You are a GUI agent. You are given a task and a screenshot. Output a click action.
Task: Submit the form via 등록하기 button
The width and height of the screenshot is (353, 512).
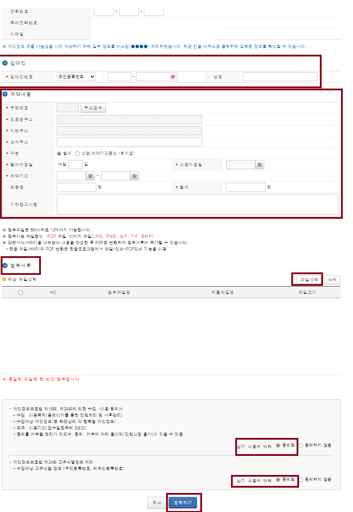coord(183,502)
